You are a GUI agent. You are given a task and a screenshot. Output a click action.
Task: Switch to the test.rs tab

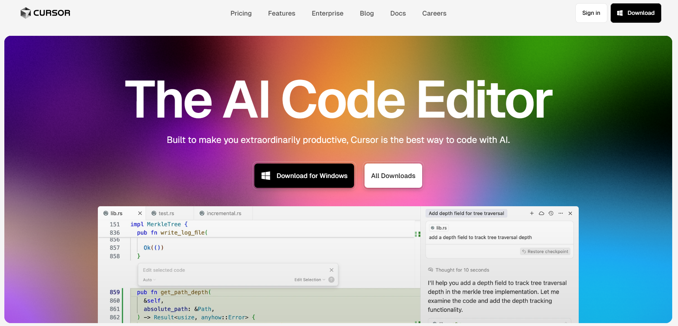click(170, 213)
